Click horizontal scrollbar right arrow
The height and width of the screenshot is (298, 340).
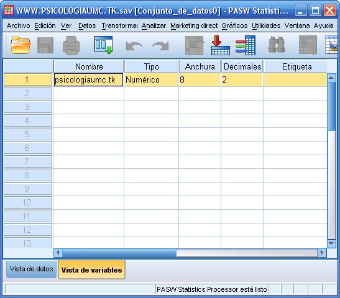pyautogui.click(x=322, y=253)
